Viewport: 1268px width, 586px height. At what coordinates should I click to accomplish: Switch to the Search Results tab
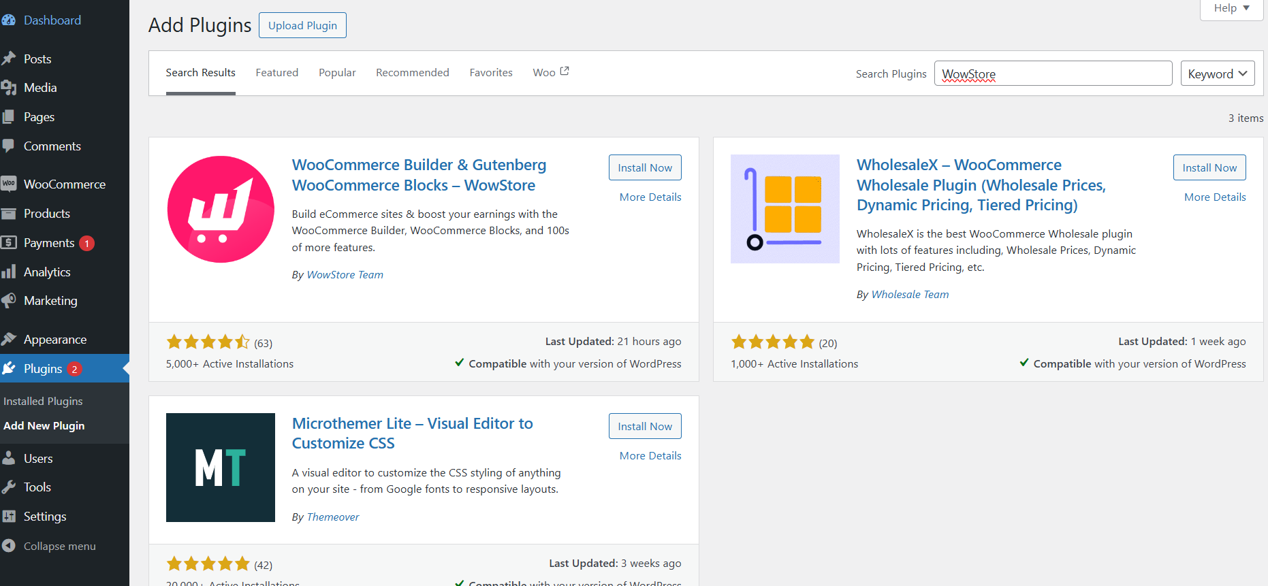[200, 73]
